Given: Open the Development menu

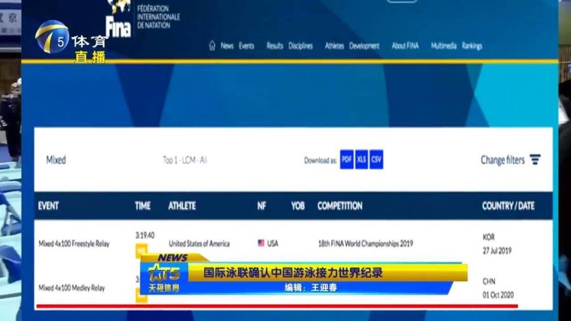Looking at the screenshot, I should 364,46.
